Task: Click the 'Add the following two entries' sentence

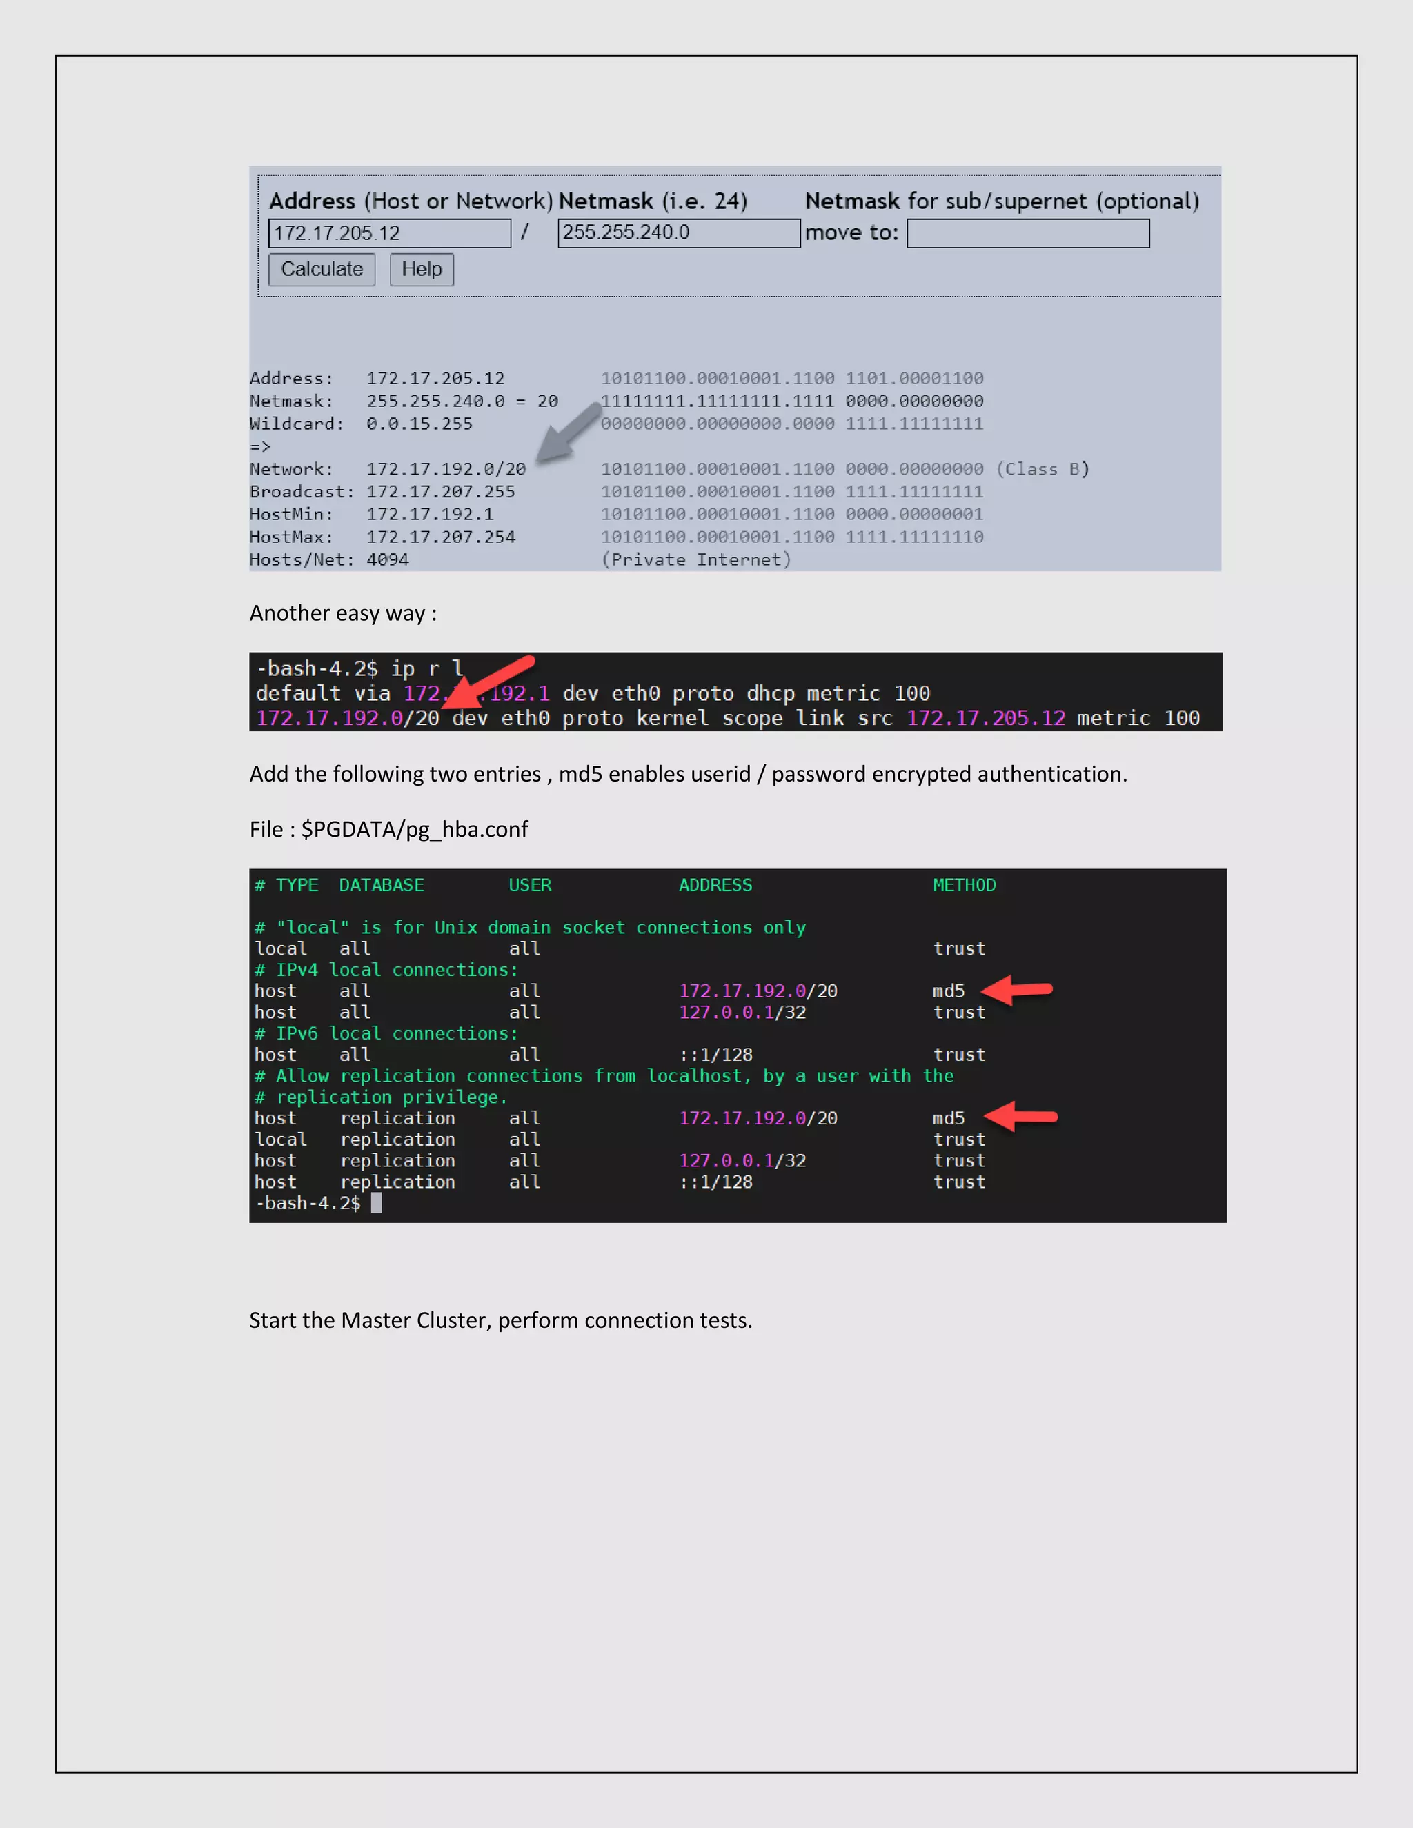Action: tap(688, 774)
